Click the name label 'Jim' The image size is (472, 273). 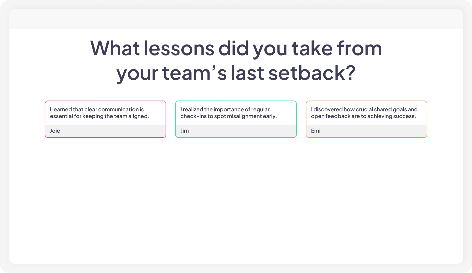185,131
